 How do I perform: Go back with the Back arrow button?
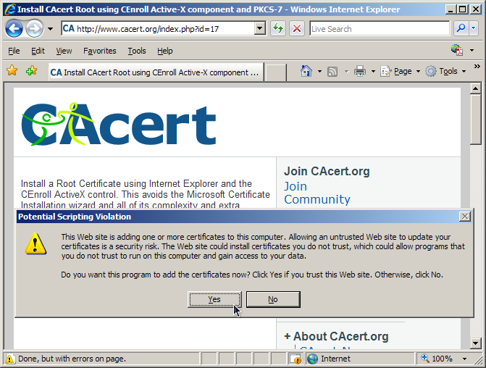coord(14,29)
